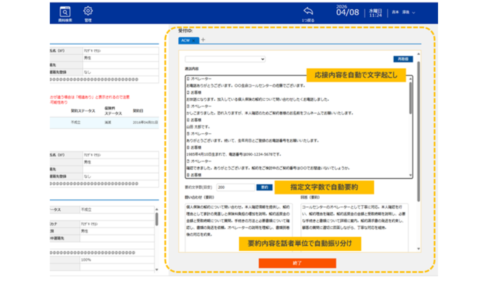Viewport: 488px width, 284px height.
Task: Expand the empty combo box above 通話内容
Action: point(225,59)
